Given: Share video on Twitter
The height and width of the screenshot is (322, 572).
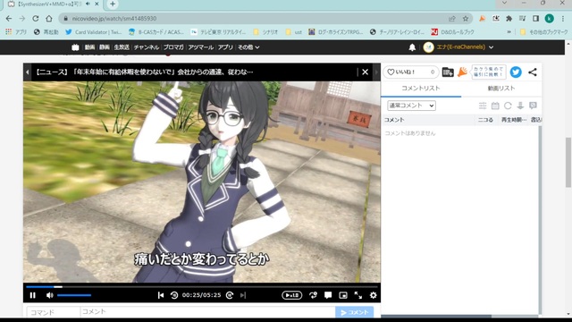Looking at the screenshot, I should (516, 72).
